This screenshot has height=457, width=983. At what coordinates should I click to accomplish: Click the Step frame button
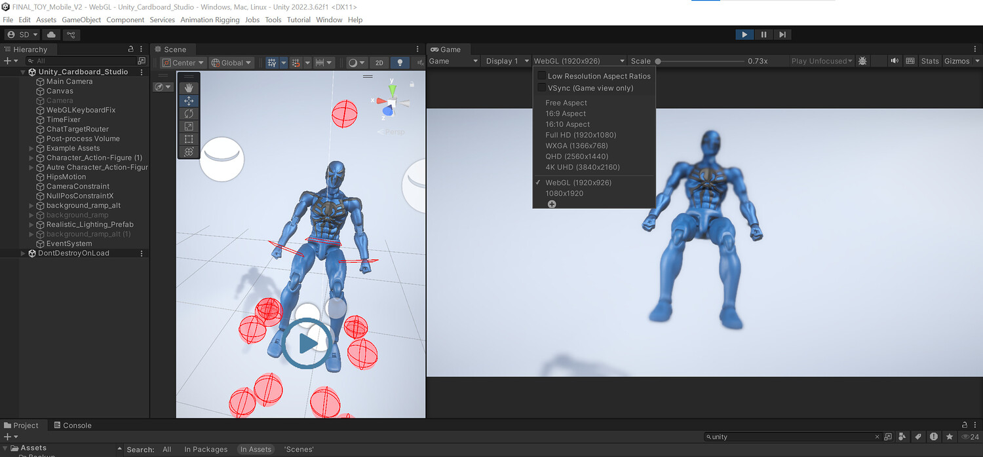782,35
